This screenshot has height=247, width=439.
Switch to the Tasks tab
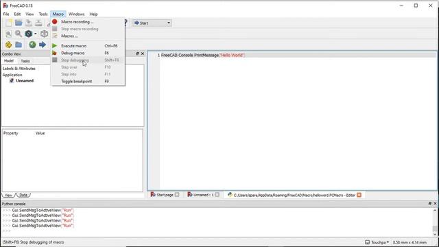[25, 61]
